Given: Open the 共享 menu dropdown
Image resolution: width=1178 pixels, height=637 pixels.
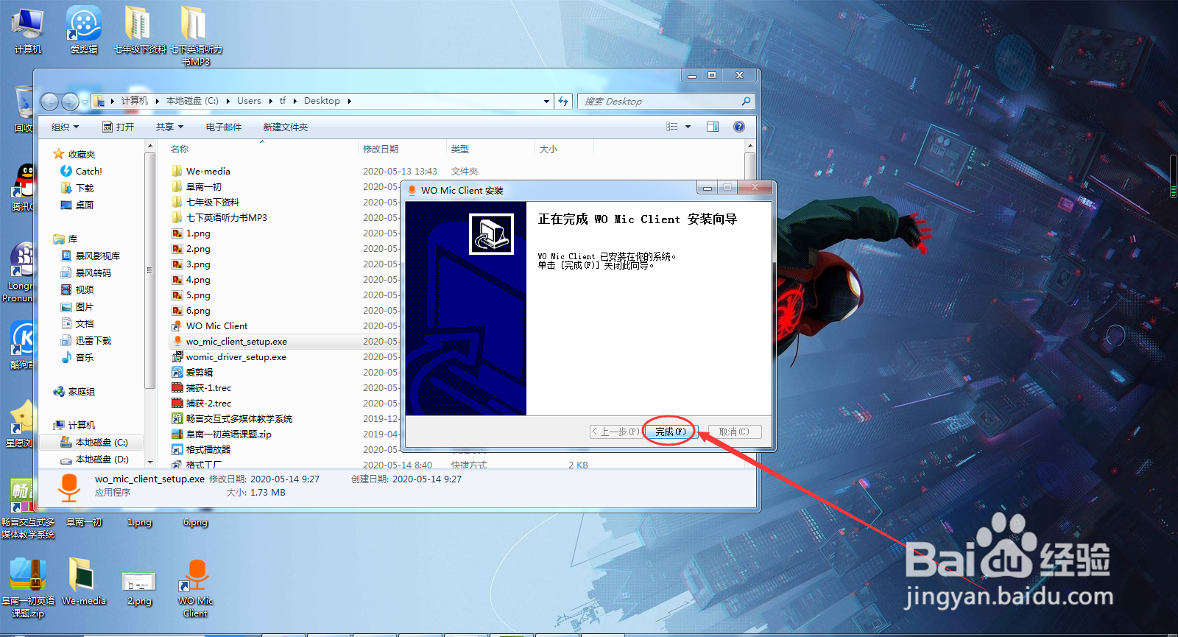Looking at the screenshot, I should [169, 127].
